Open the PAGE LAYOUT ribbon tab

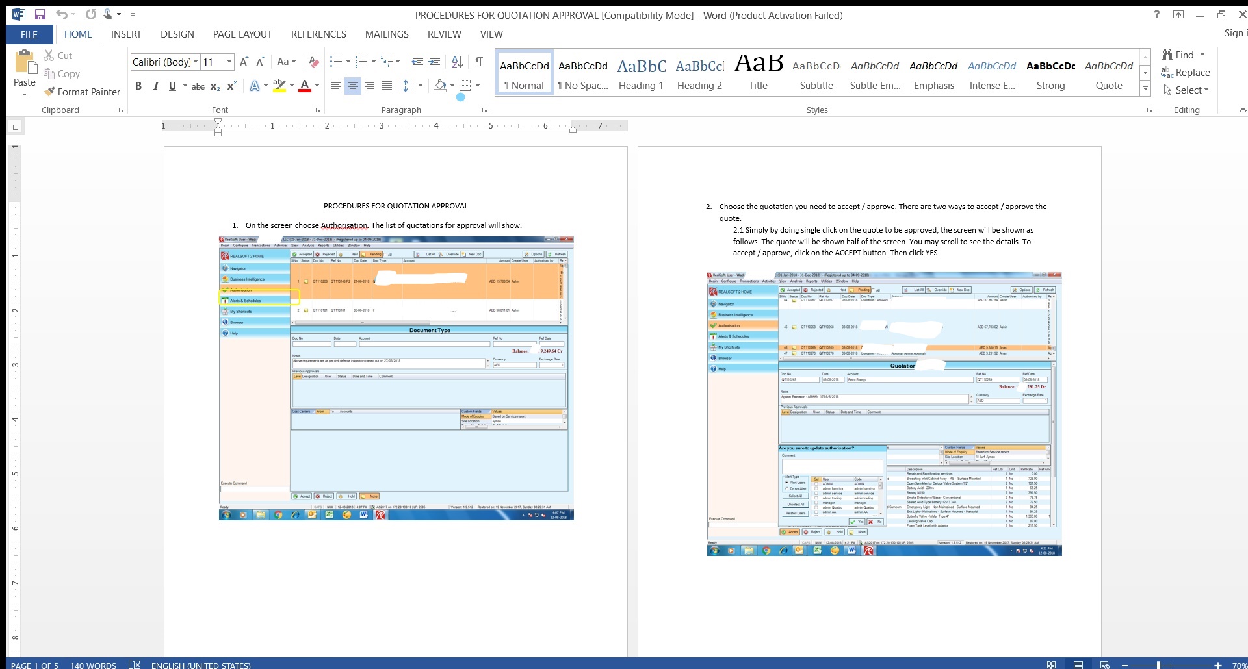242,34
